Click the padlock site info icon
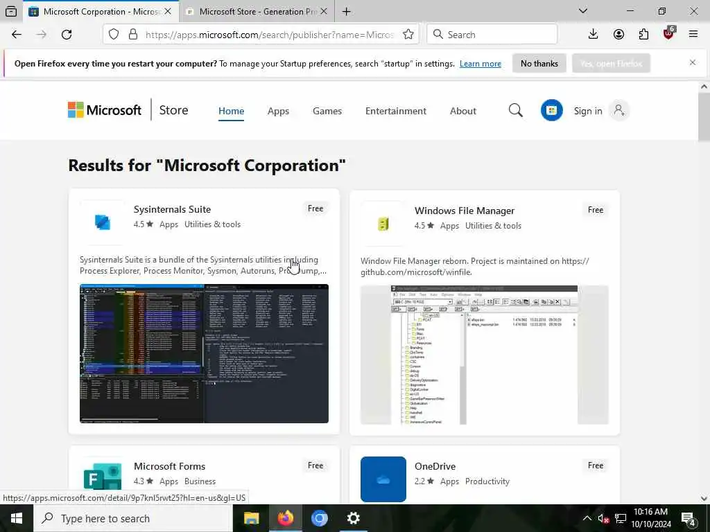The height and width of the screenshot is (532, 710). pyautogui.click(x=132, y=35)
